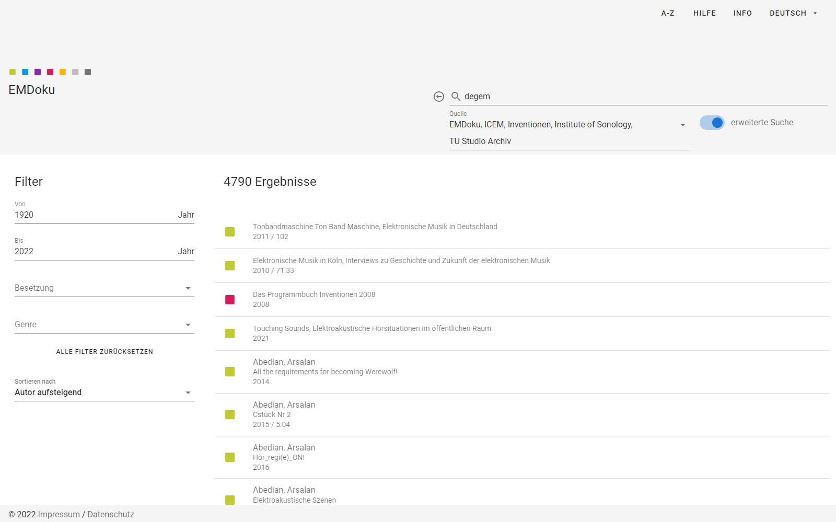Click the purple square in the logo
This screenshot has width=836, height=522.
(x=38, y=72)
